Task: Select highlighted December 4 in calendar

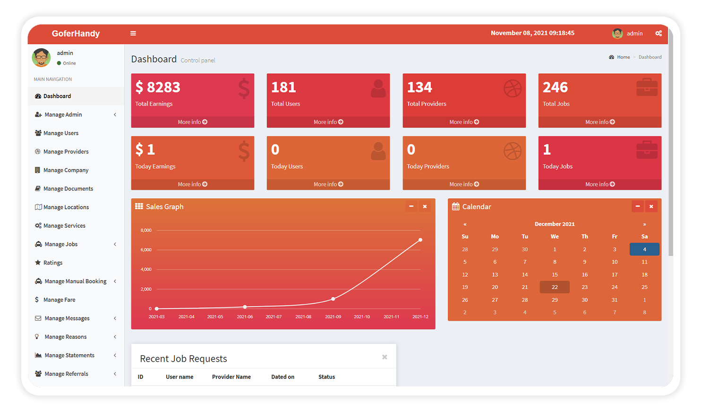Action: pyautogui.click(x=644, y=249)
